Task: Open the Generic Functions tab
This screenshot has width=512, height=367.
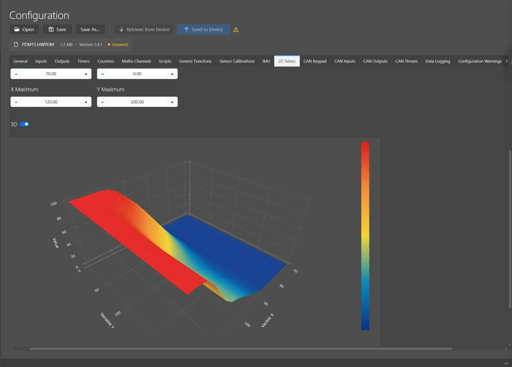Action: tap(195, 61)
